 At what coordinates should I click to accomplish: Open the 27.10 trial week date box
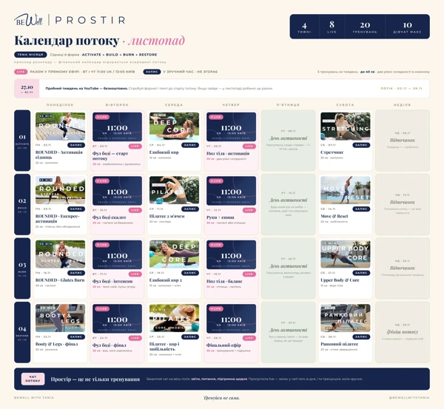[27, 89]
